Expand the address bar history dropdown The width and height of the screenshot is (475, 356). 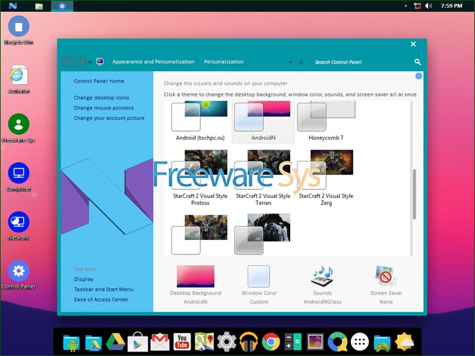click(290, 62)
